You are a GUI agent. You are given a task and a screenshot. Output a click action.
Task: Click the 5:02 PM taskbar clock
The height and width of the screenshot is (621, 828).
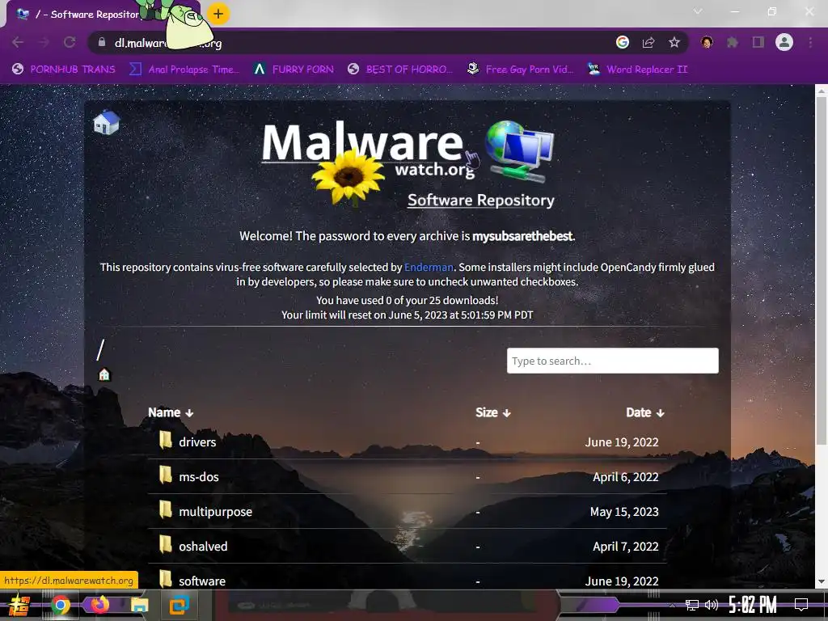[753, 605]
